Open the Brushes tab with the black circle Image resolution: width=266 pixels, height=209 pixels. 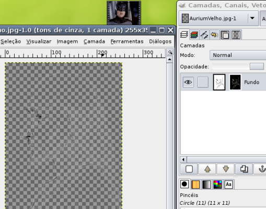click(x=184, y=184)
